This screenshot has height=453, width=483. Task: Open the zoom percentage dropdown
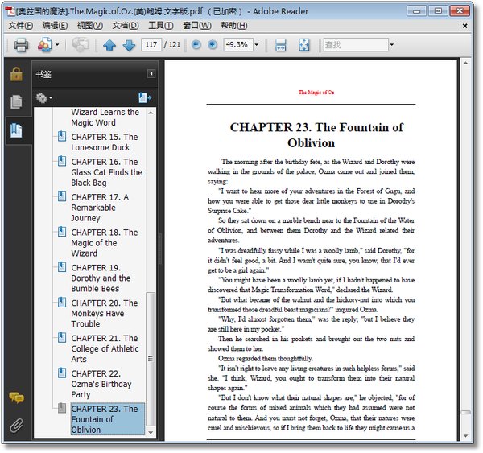coord(257,45)
